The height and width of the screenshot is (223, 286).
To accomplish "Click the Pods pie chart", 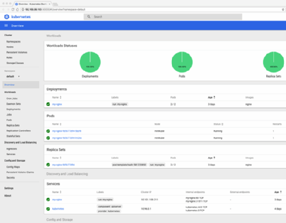I will click(x=182, y=62).
